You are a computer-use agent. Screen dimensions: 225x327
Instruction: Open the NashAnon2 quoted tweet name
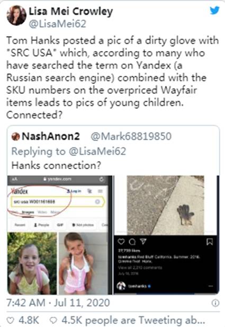point(51,136)
